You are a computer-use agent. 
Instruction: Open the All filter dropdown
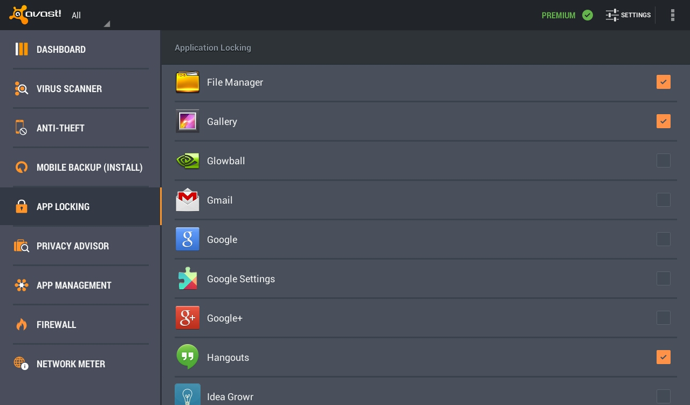91,16
